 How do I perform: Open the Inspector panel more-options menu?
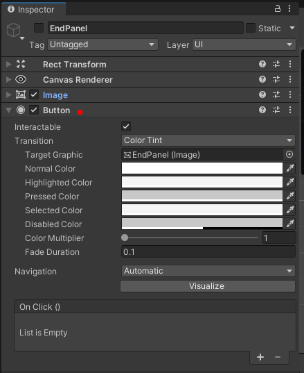289,9
